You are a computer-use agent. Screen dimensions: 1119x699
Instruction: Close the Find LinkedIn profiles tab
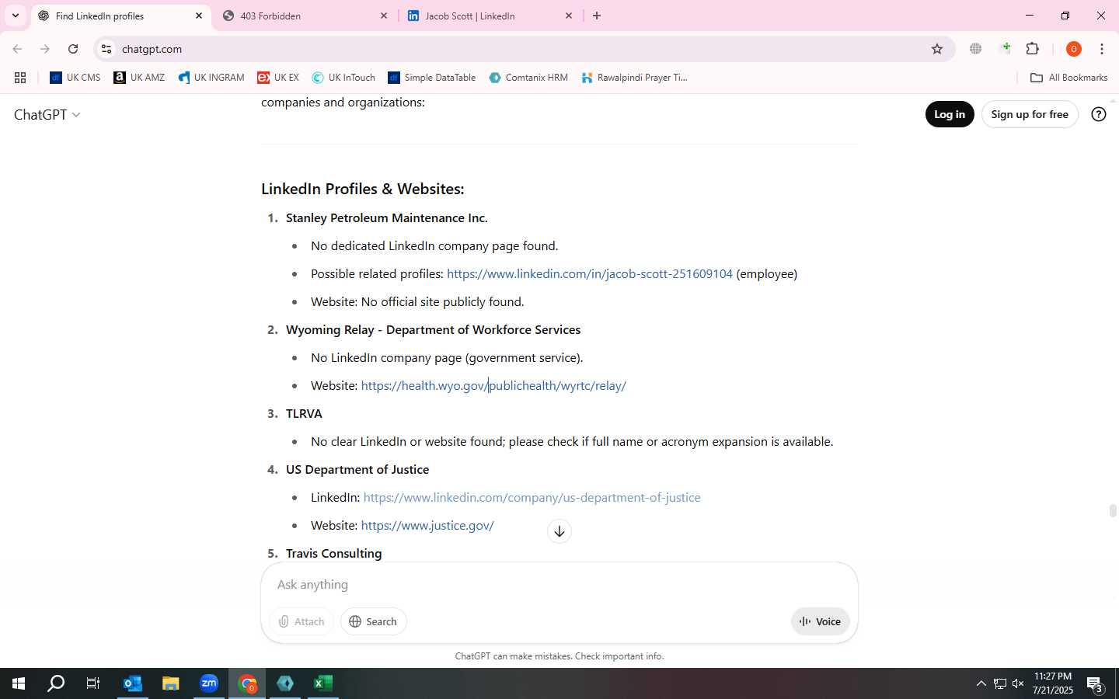[199, 16]
